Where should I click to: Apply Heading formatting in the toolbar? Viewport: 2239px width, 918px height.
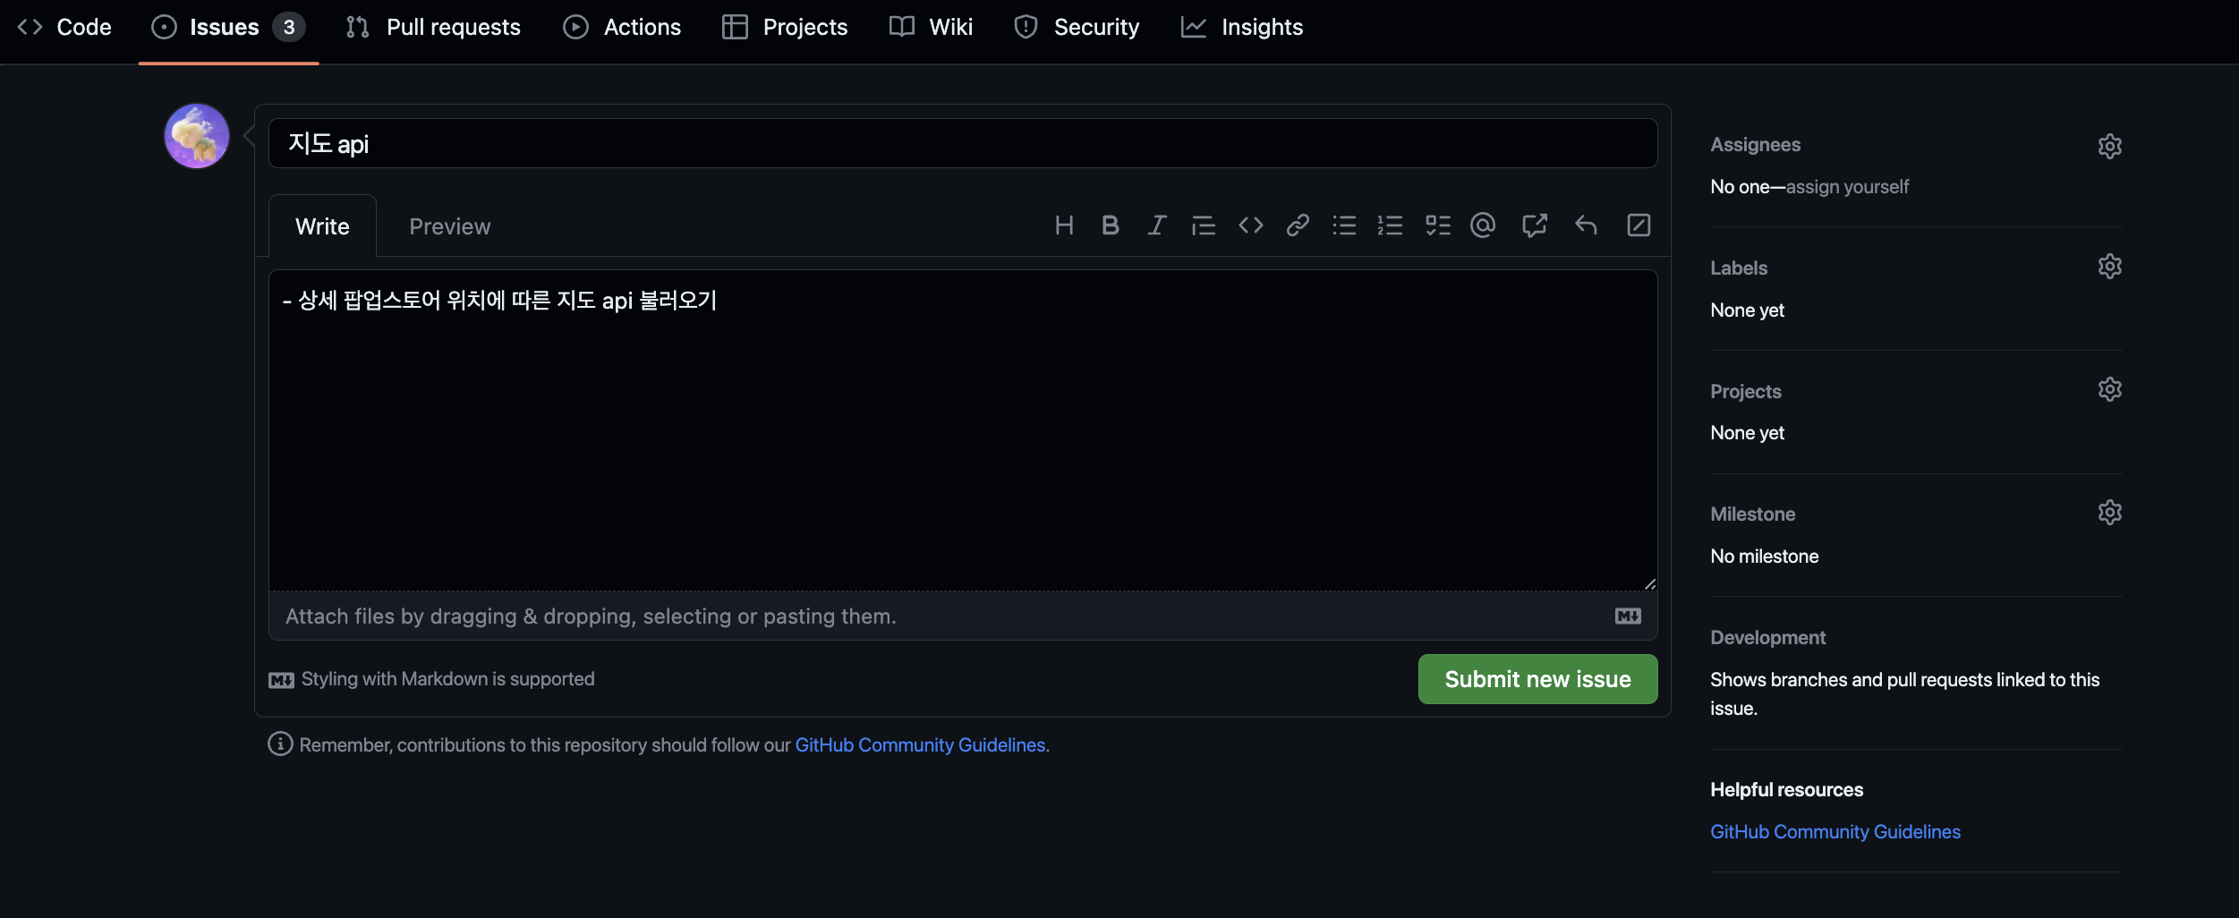(x=1064, y=225)
